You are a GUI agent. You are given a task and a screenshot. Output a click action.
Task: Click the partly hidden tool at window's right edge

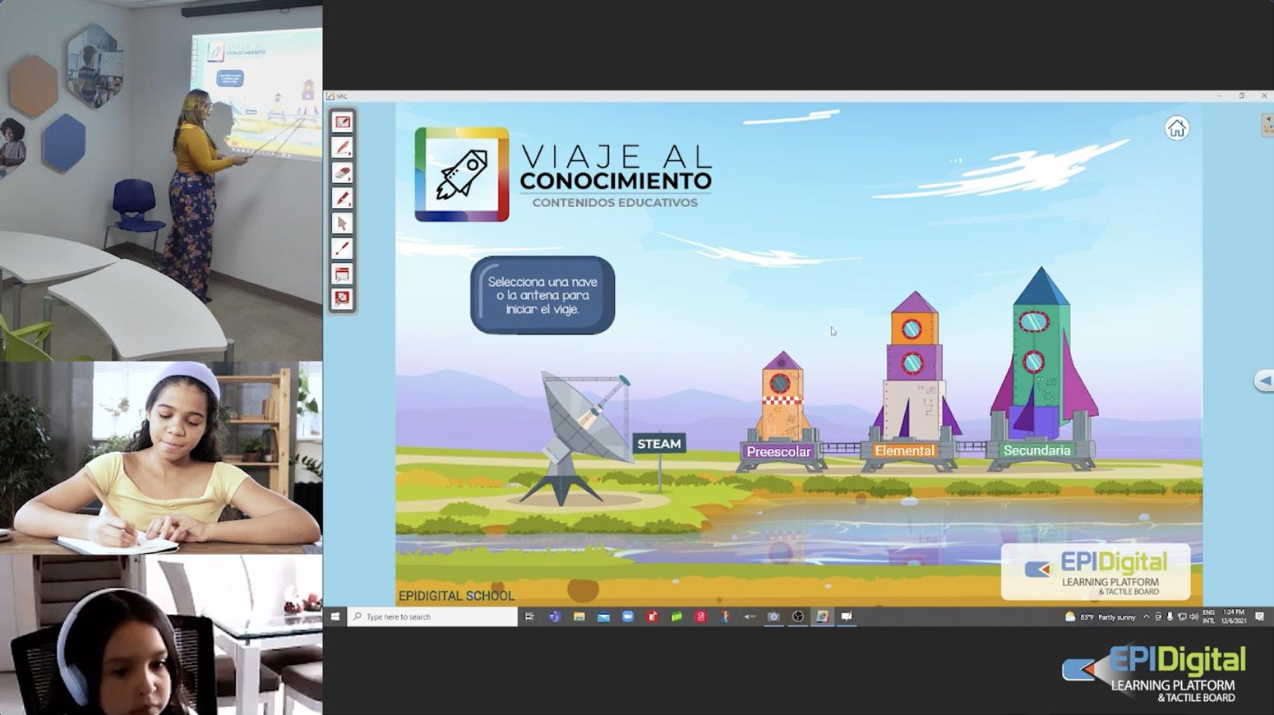[x=1267, y=125]
